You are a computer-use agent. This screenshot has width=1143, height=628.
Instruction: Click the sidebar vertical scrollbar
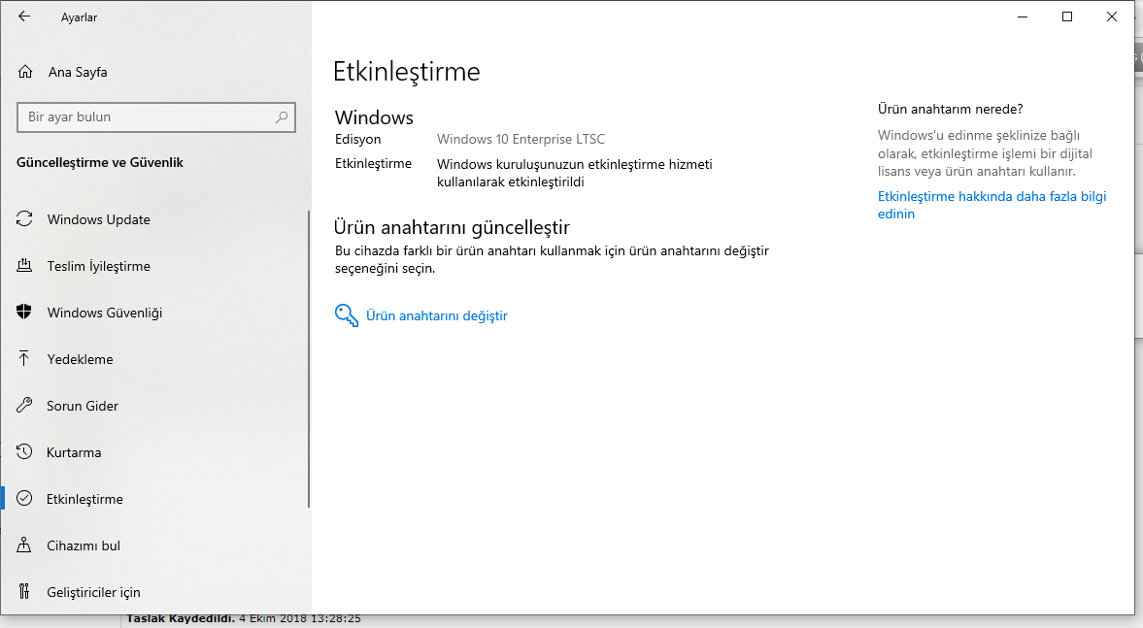point(309,359)
